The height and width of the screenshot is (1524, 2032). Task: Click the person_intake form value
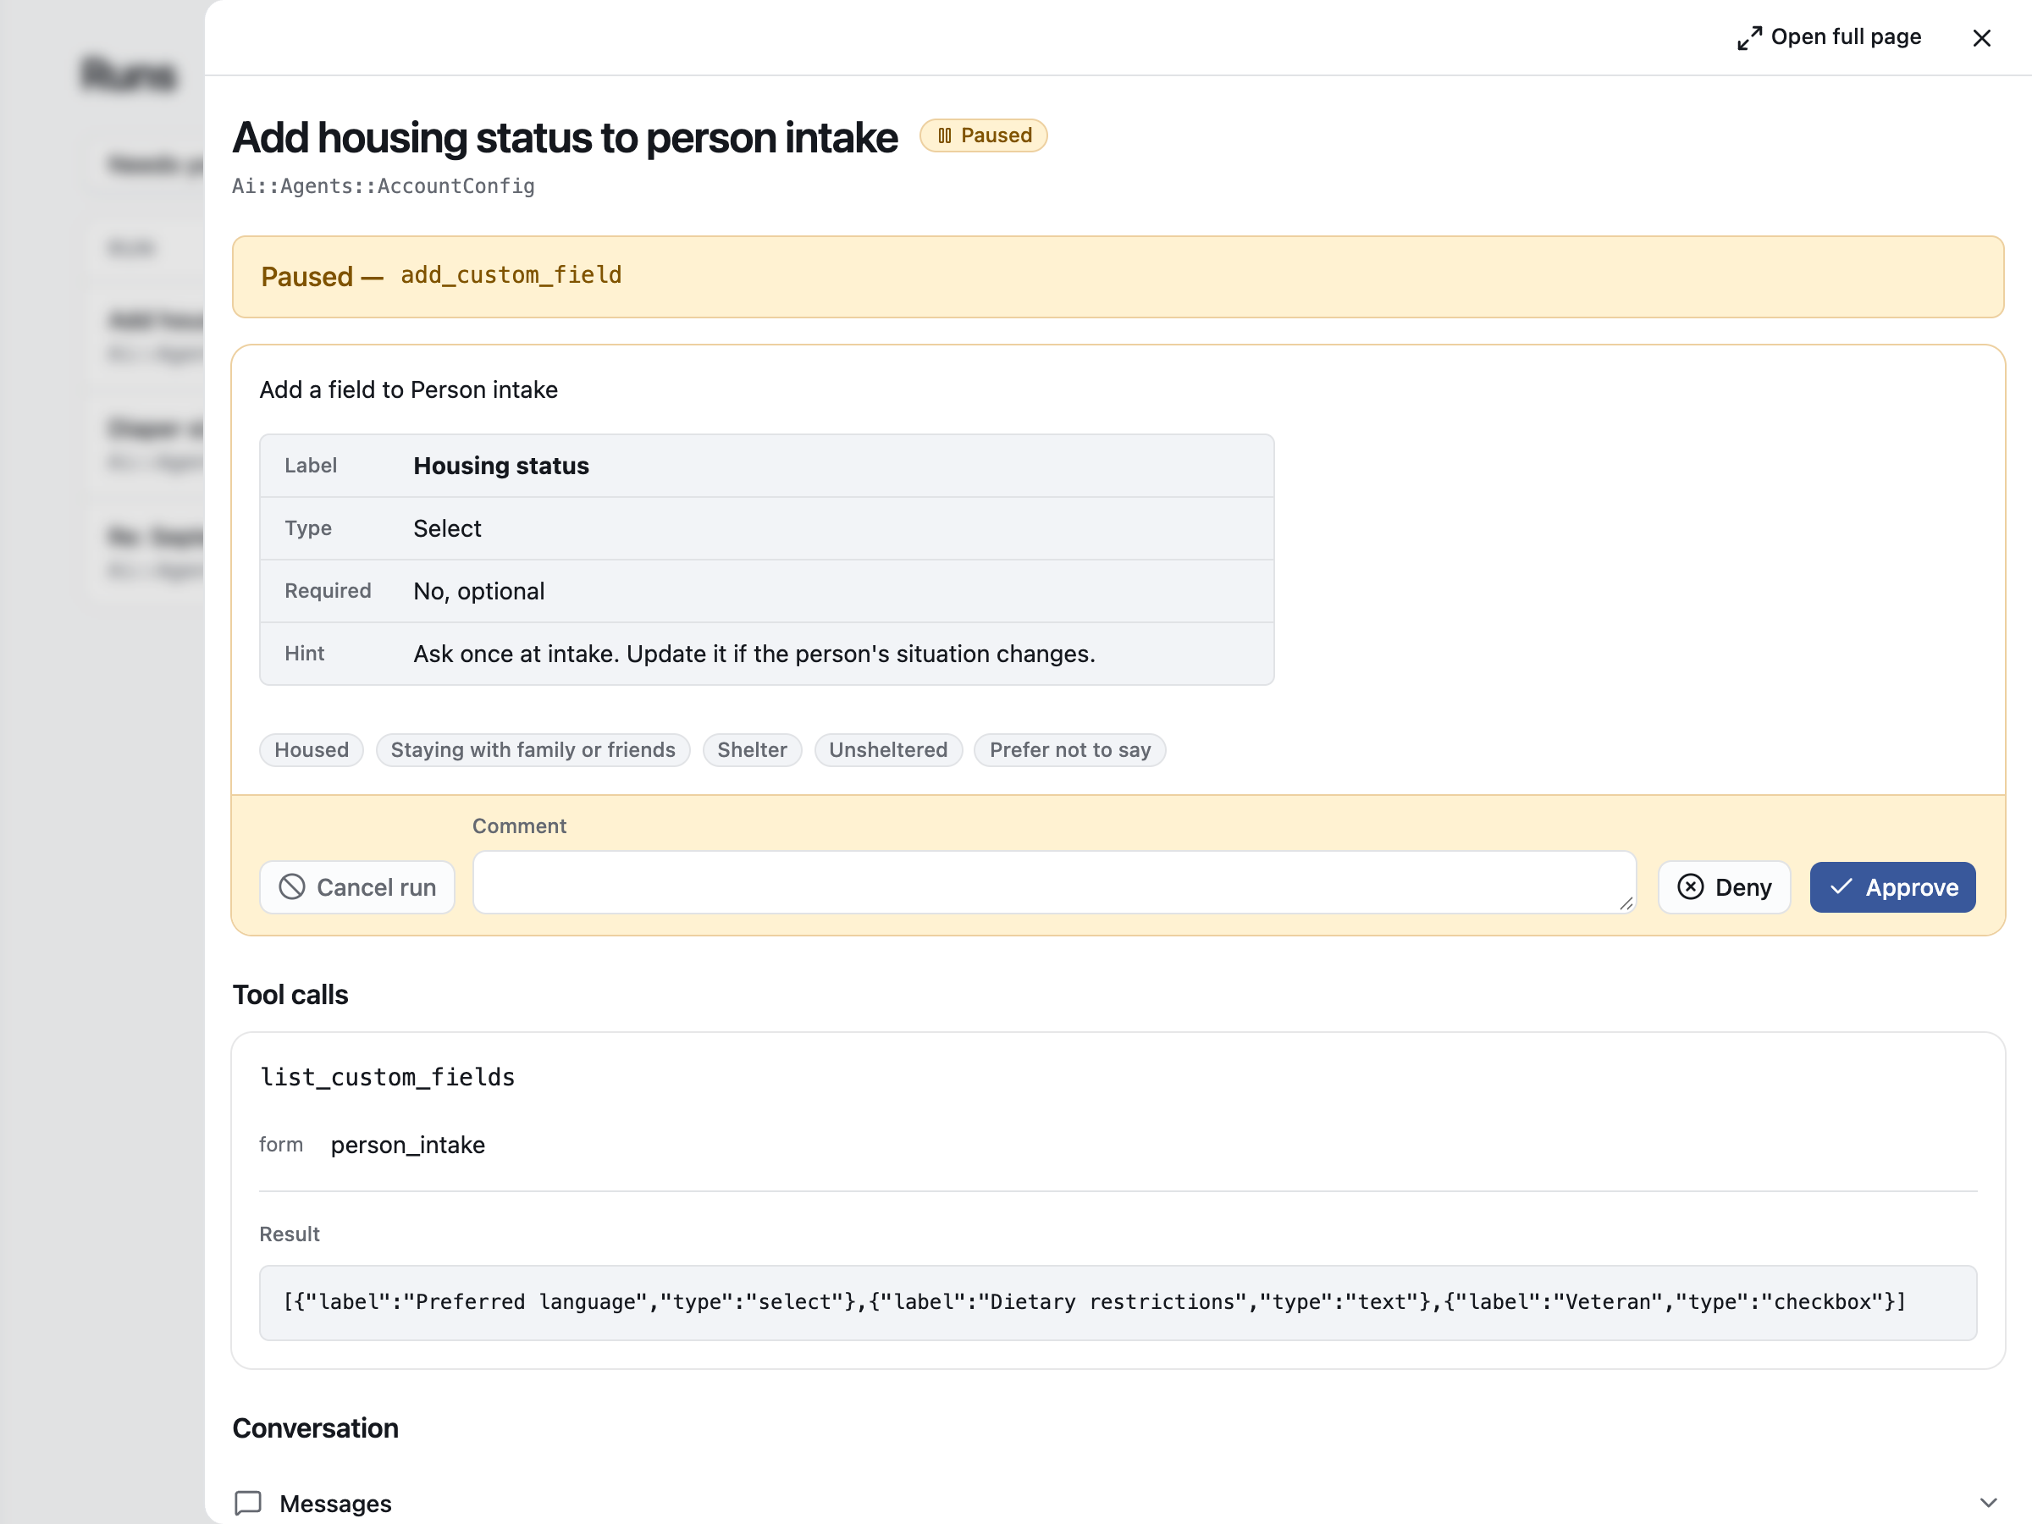point(408,1145)
